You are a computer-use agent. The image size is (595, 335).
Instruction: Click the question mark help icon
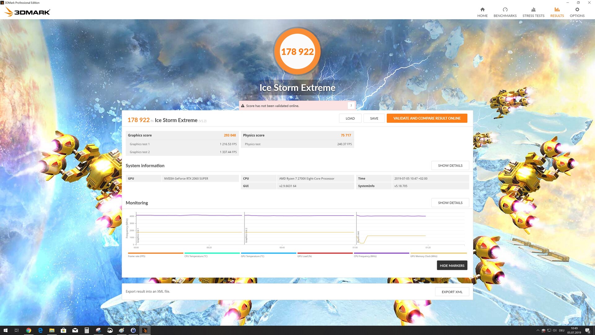point(351,106)
